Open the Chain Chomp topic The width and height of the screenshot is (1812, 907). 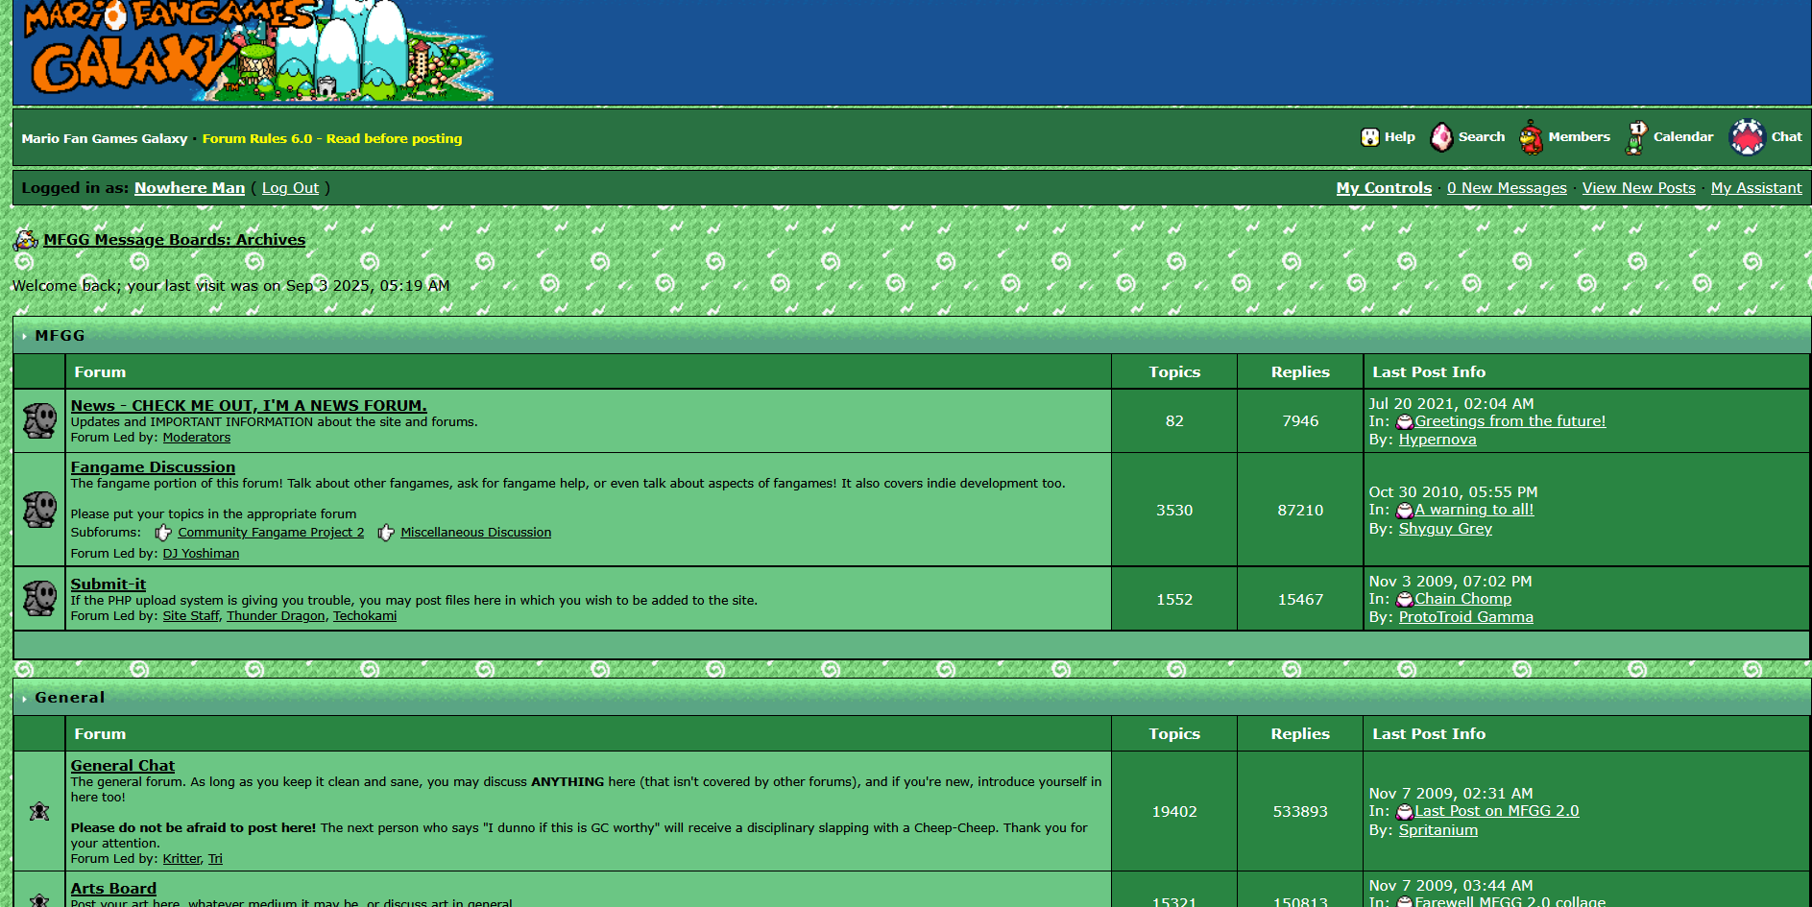[1463, 599]
